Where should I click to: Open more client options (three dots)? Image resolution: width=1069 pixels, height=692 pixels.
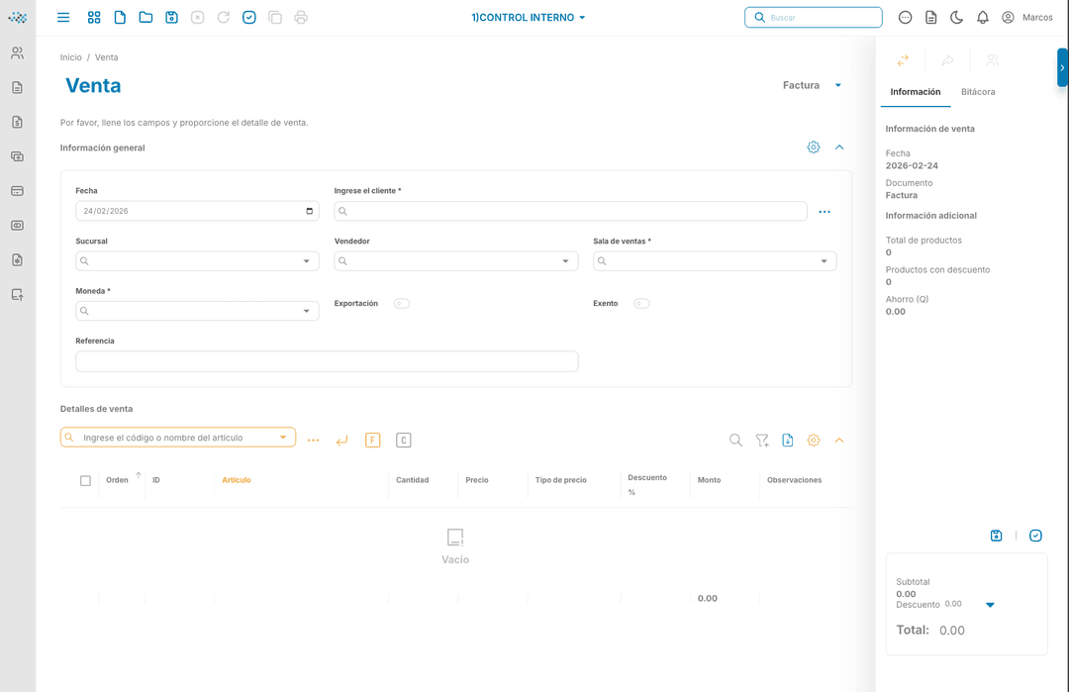coord(825,212)
